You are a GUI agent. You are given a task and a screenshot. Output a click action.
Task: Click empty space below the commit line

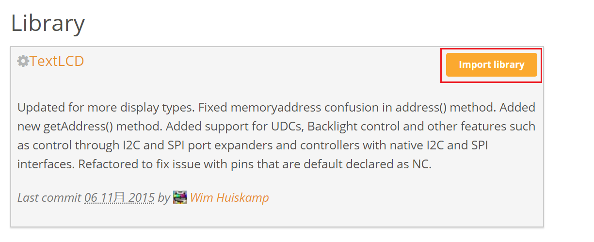click(x=276, y=216)
